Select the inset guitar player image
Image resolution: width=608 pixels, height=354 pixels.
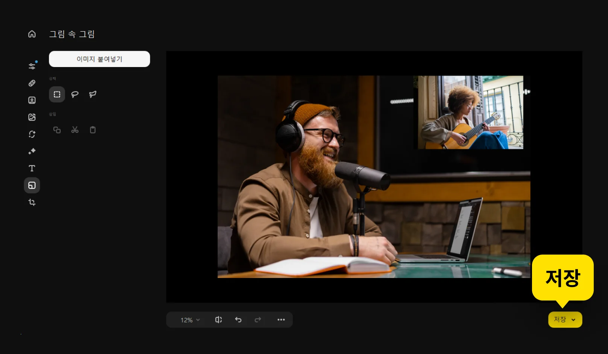tap(470, 112)
